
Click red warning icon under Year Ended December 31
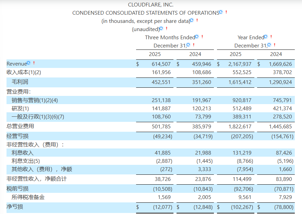tap(274, 45)
